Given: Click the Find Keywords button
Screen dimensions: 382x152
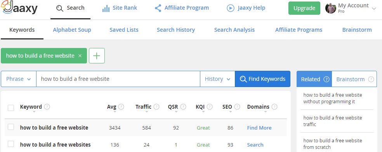Looking at the screenshot, I should (x=262, y=79).
